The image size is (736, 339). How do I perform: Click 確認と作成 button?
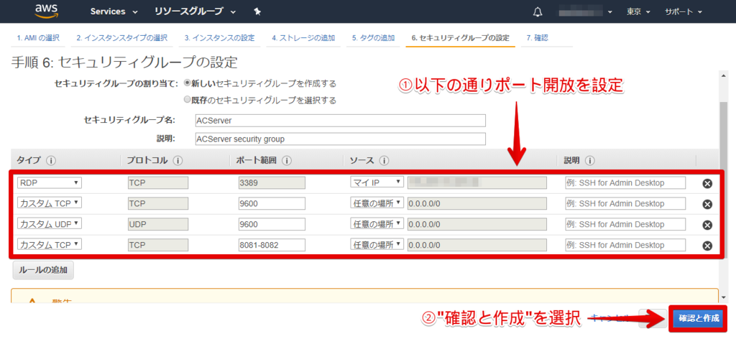699,318
